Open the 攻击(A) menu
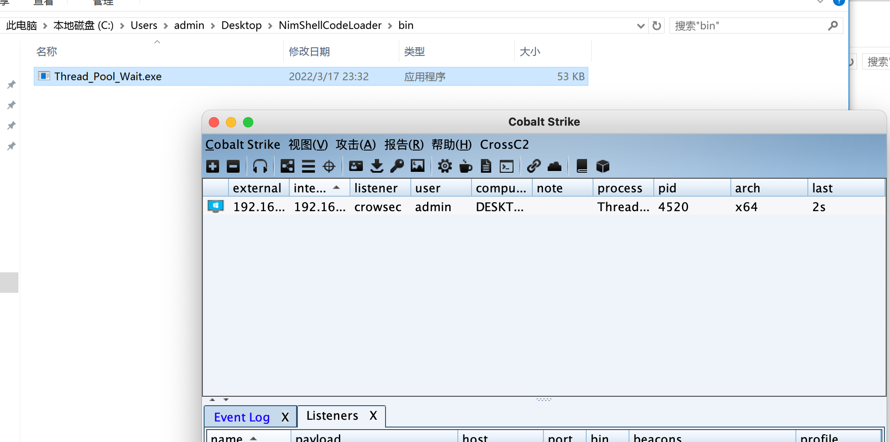890x442 pixels. (356, 144)
